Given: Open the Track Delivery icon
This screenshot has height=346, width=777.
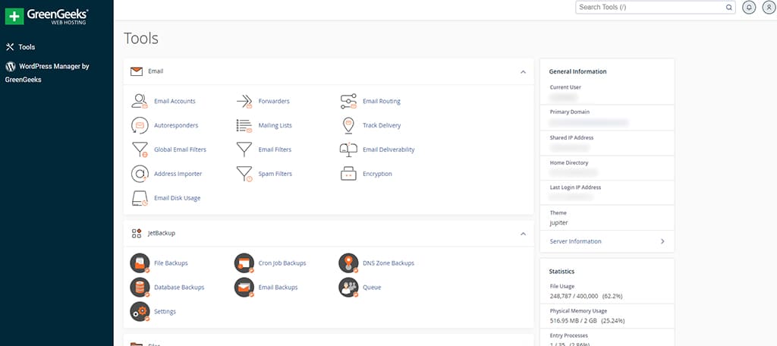Looking at the screenshot, I should pos(348,125).
